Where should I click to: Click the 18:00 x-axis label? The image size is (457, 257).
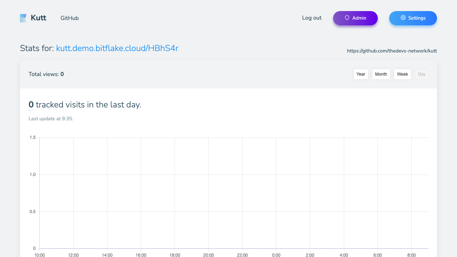click(175, 255)
